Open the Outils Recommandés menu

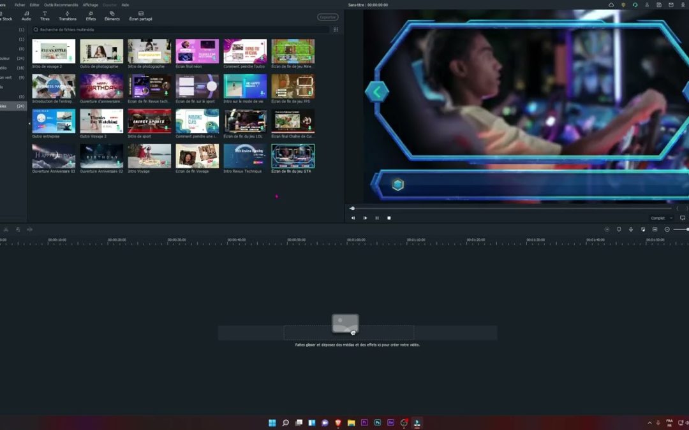pos(61,5)
